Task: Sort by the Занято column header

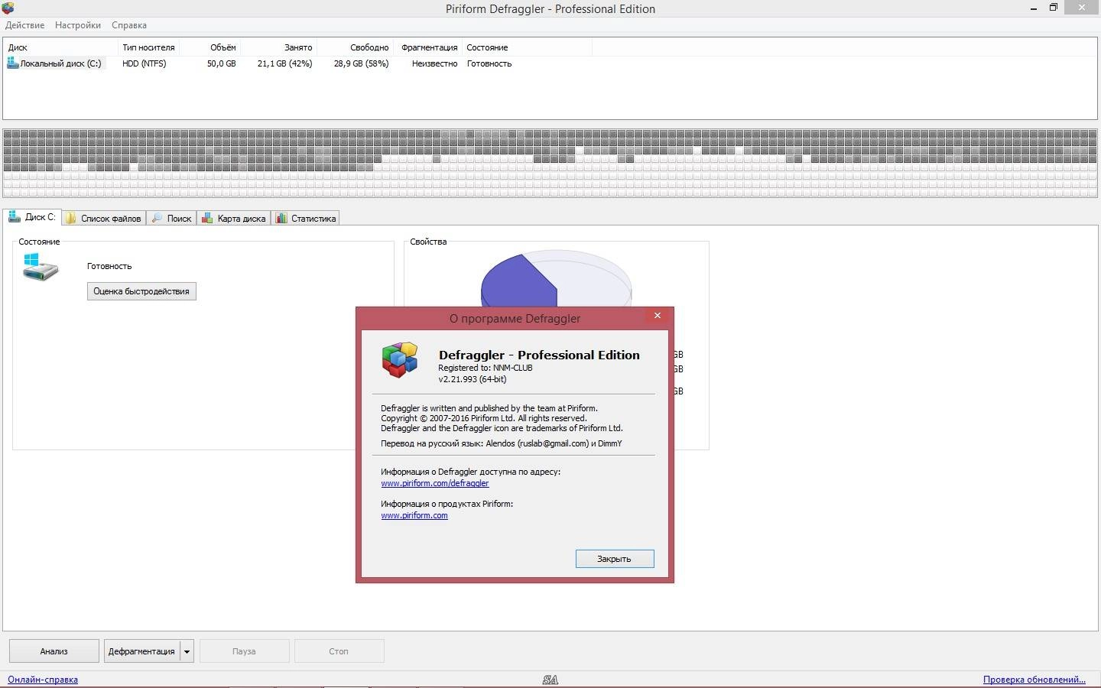Action: (279, 47)
